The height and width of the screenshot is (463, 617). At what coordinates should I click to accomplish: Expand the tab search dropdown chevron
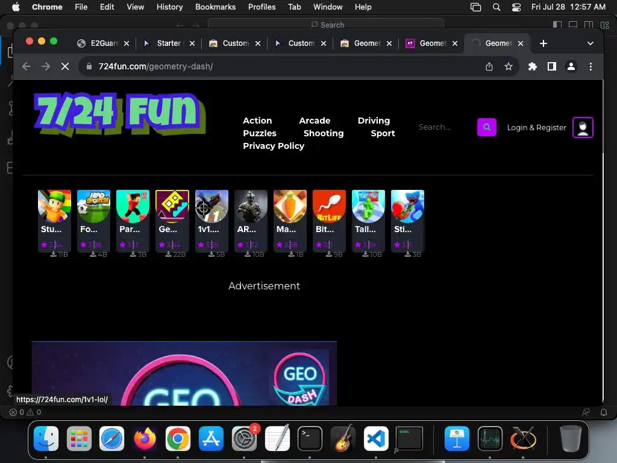590,43
